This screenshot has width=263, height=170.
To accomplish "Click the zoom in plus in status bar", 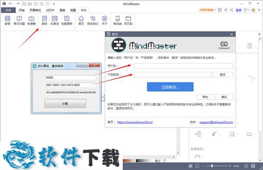I will (x=230, y=166).
